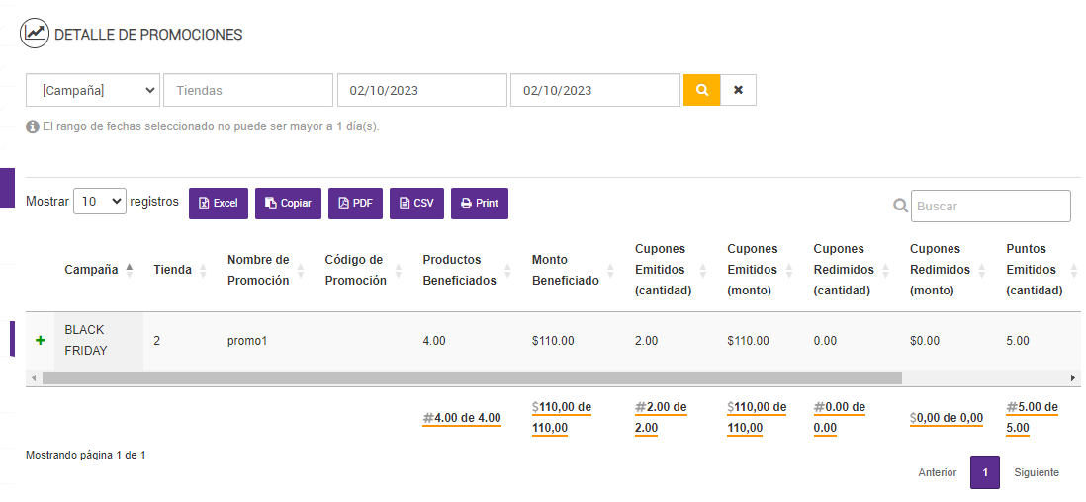Image resolution: width=1086 pixels, height=502 pixels.
Task: Export table to Excel
Action: point(218,203)
